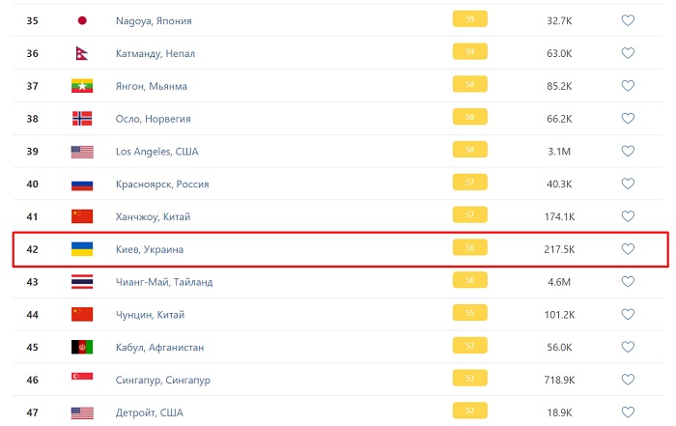676x426 pixels.
Task: Click the Ukraine flag in the Киев row
Action: tap(82, 249)
